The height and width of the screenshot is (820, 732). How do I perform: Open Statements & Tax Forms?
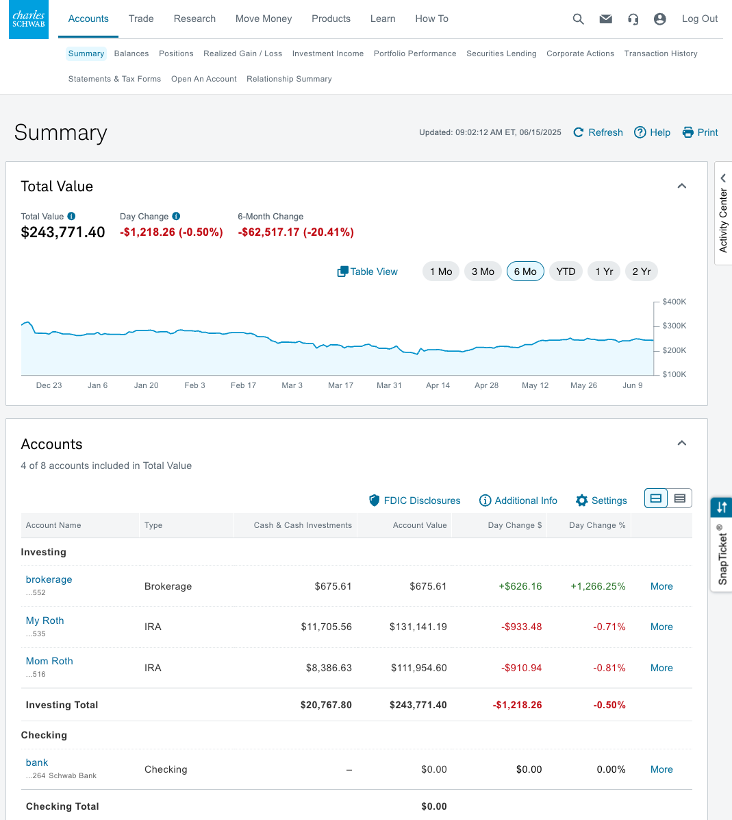pyautogui.click(x=114, y=79)
